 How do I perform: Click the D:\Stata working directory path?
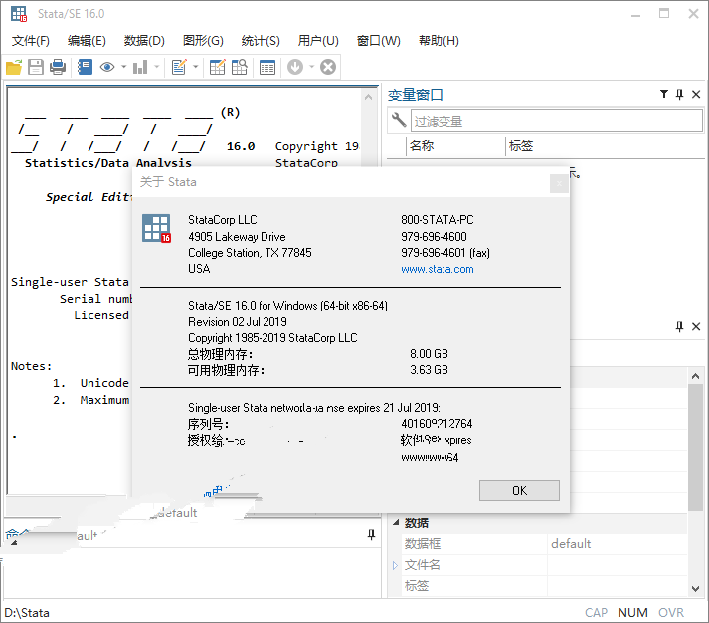pyautogui.click(x=27, y=613)
